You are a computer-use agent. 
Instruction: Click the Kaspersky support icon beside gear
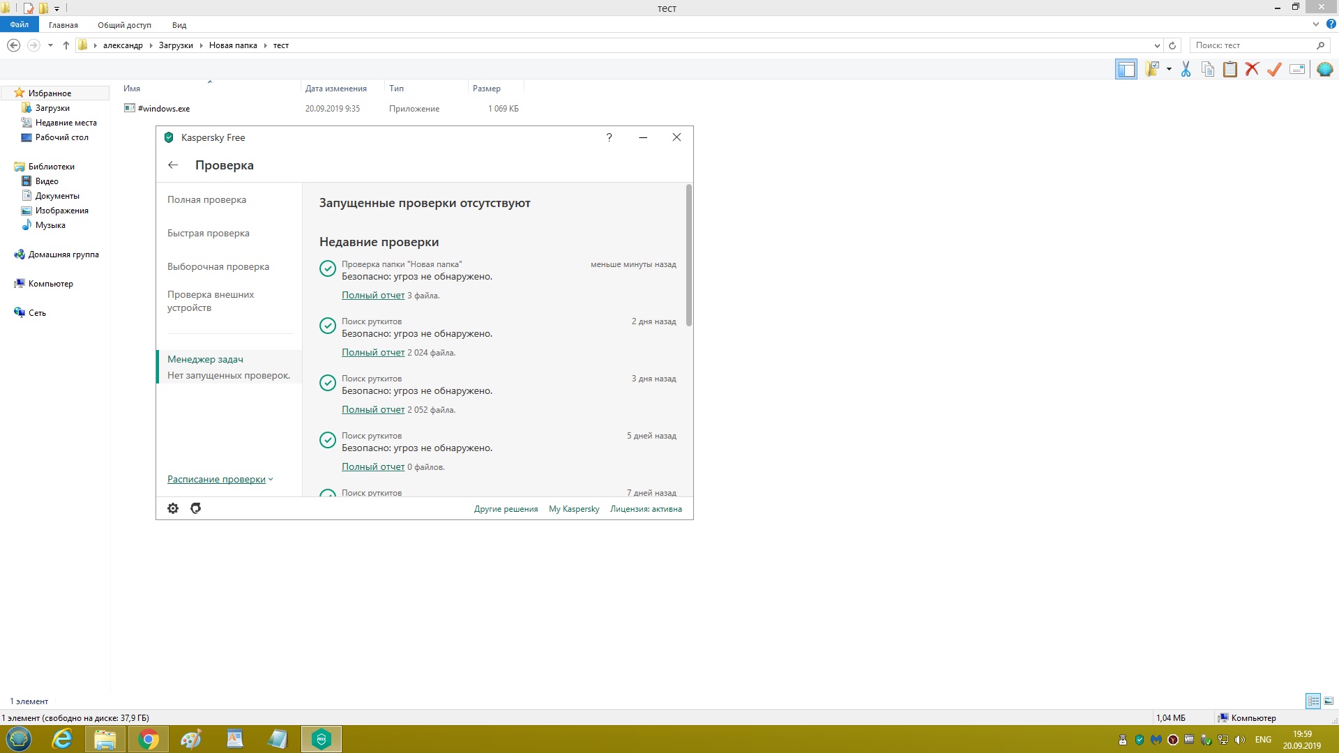[196, 508]
